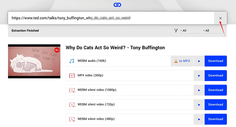Download WEBM silent video (720p)
The width and height of the screenshot is (236, 127).
216,105
